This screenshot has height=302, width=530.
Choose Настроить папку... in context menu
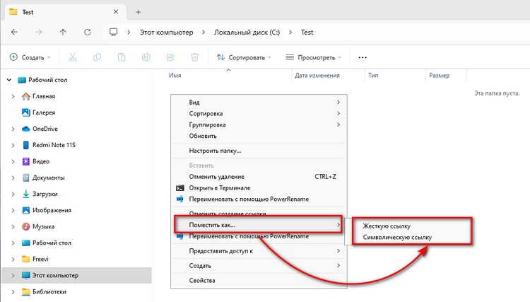click(259, 151)
